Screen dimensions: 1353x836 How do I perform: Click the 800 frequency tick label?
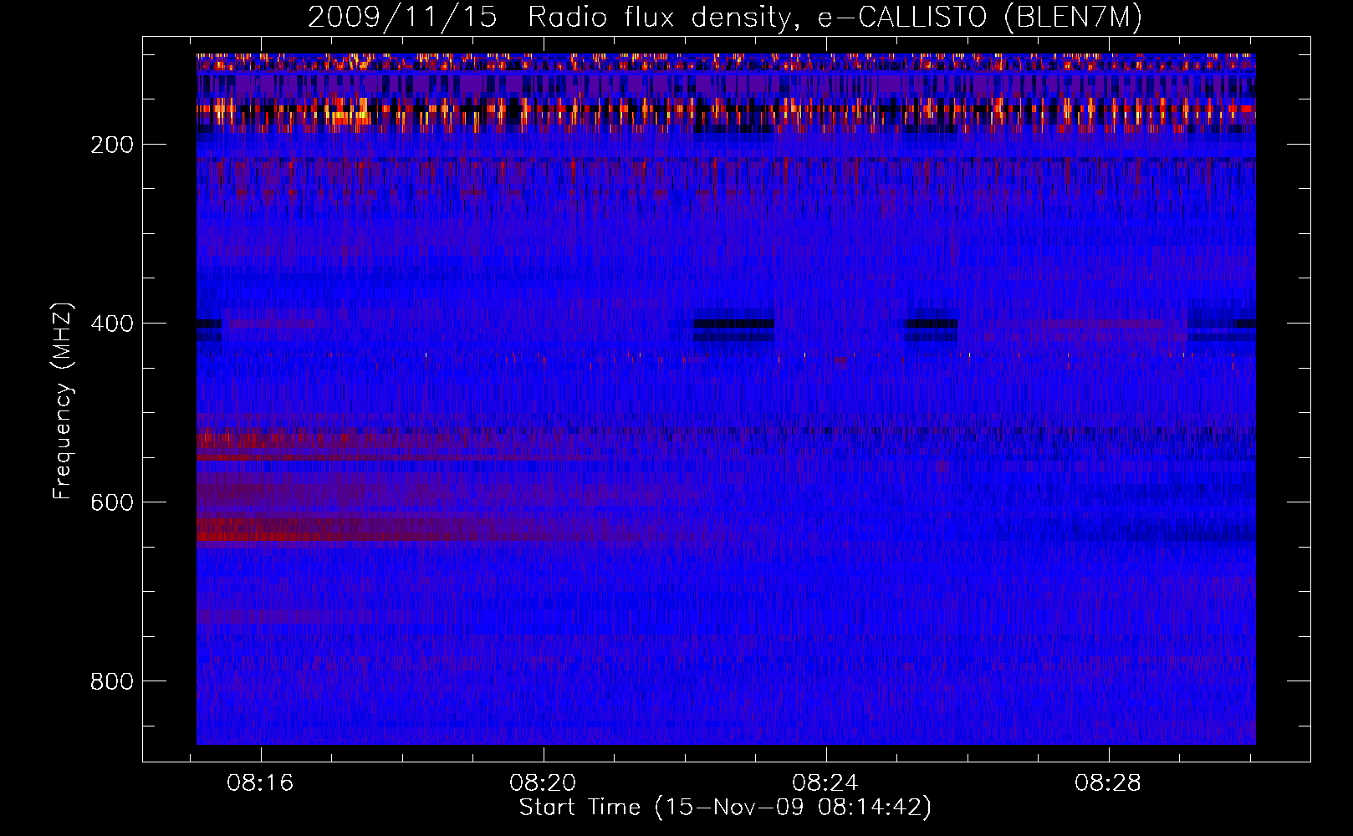click(x=112, y=681)
